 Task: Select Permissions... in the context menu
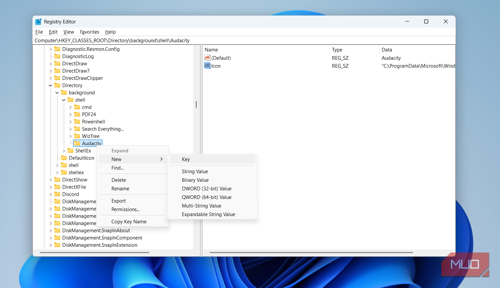133,209
